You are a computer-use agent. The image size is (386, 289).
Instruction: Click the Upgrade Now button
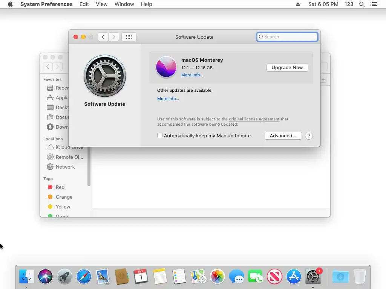[x=287, y=68]
